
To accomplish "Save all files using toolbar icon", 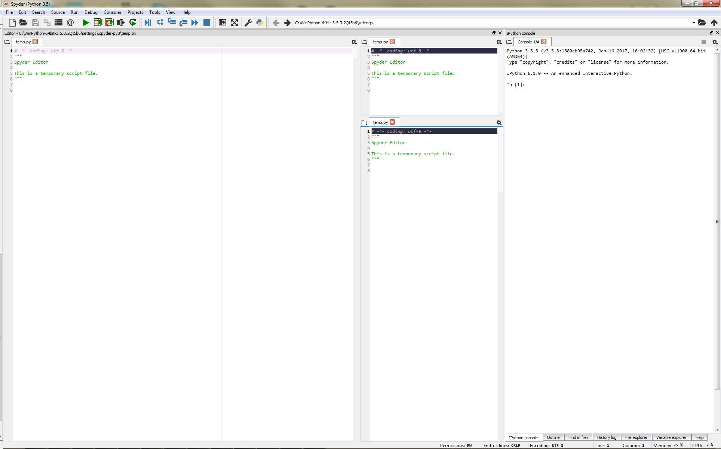I will (47, 22).
